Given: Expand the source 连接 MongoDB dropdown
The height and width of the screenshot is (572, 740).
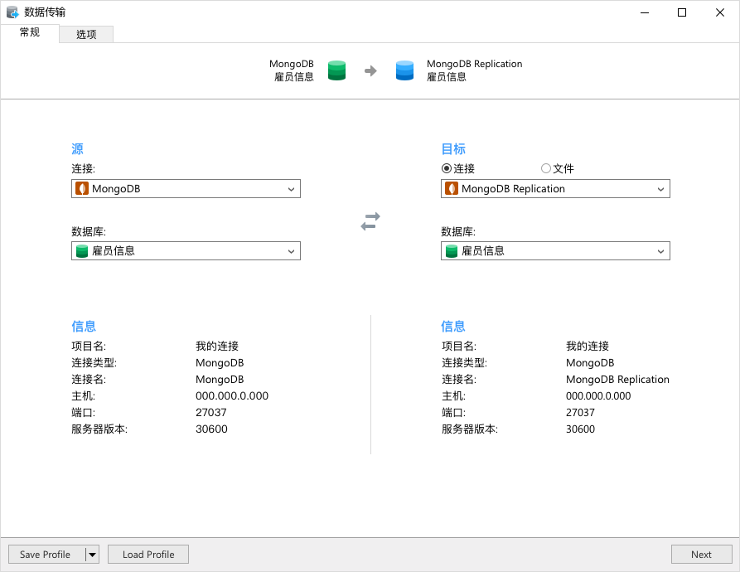Looking at the screenshot, I should (x=291, y=189).
